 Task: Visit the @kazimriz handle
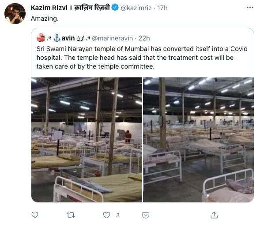tap(136, 8)
